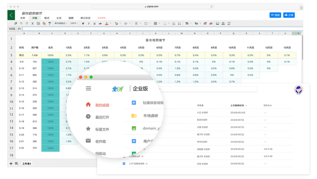Click the Undo icon in the spreadsheet toolbar
The height and width of the screenshot is (179, 317).
21,24
